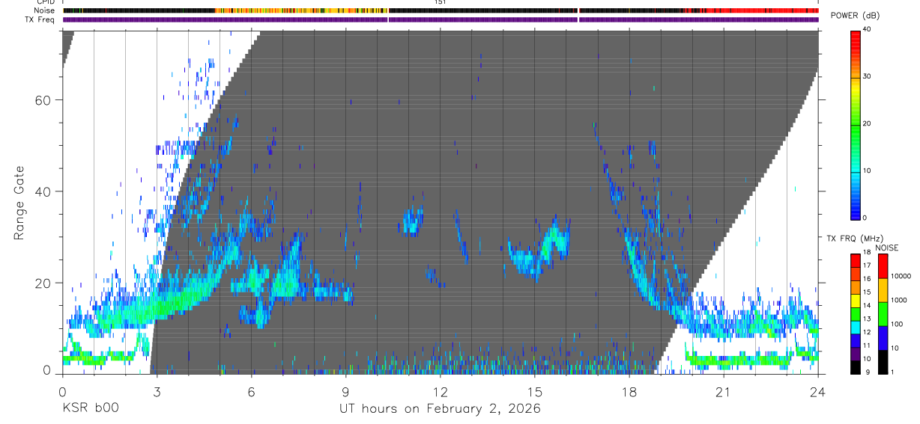Click the power colorbar tick label 30
The image size is (920, 424).
(868, 77)
